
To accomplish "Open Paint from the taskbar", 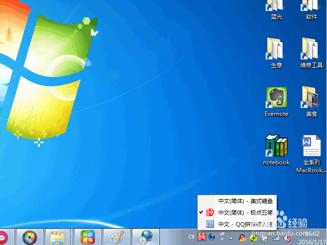I will tap(117, 238).
